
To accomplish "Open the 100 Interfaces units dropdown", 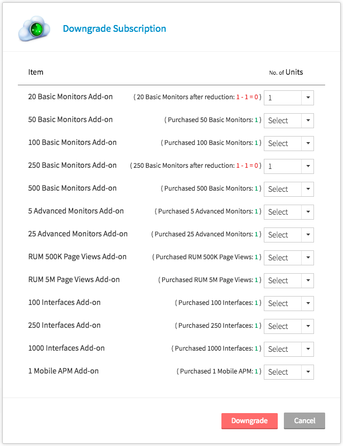I will (x=289, y=303).
